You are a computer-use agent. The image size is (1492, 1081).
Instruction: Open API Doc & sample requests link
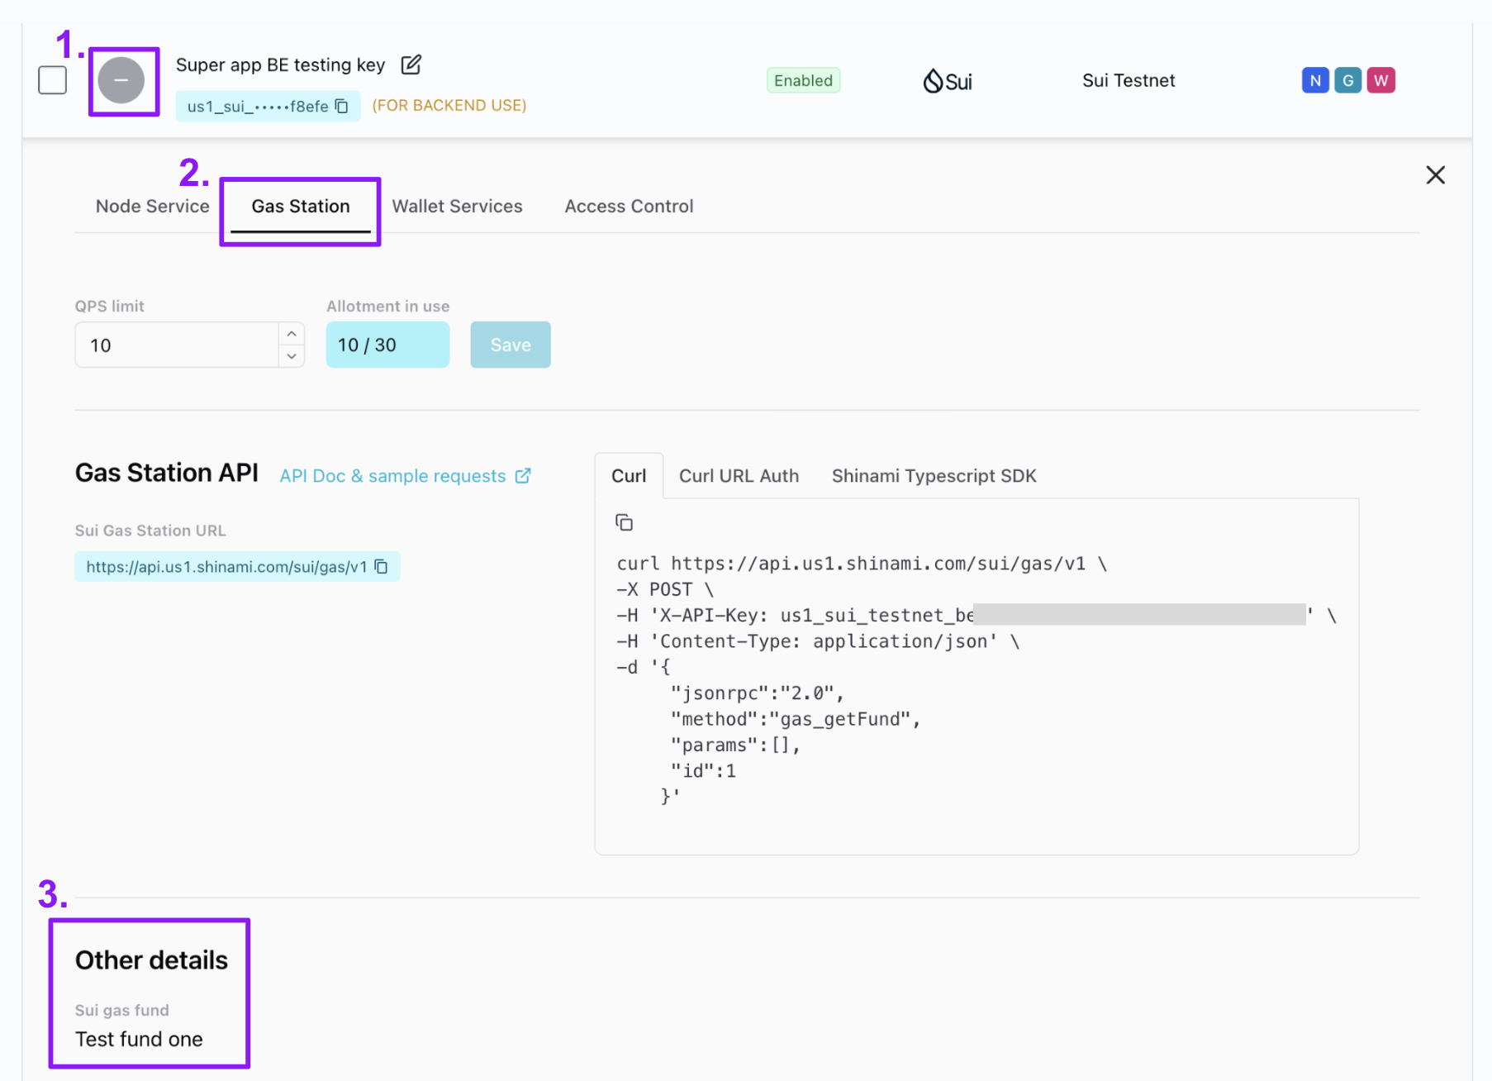(392, 476)
